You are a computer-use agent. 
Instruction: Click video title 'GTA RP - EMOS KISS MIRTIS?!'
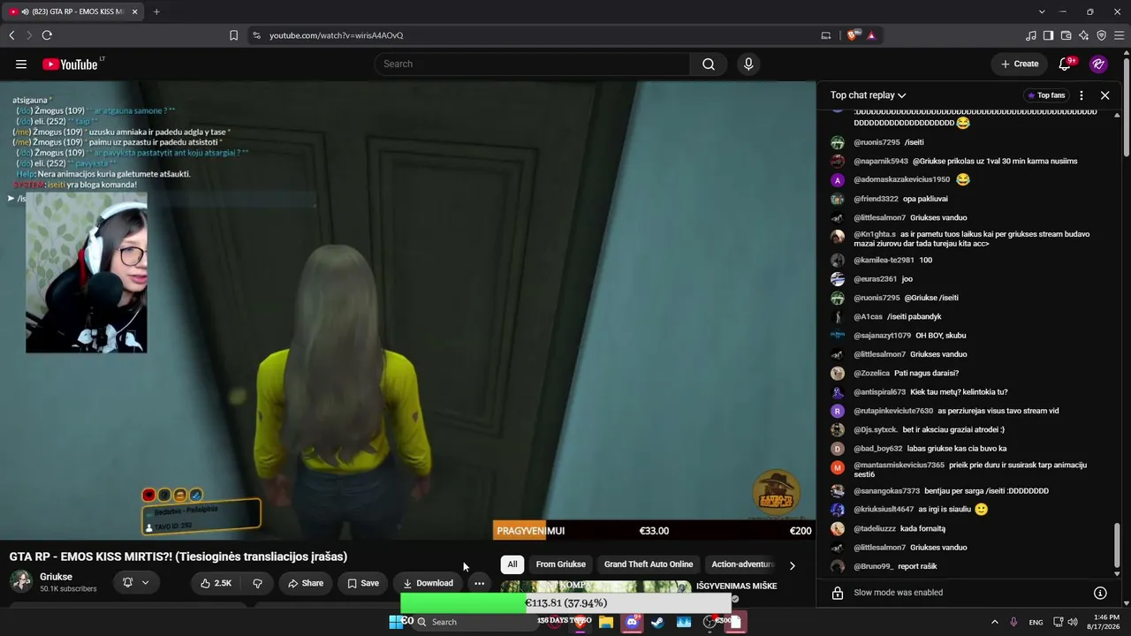click(178, 556)
